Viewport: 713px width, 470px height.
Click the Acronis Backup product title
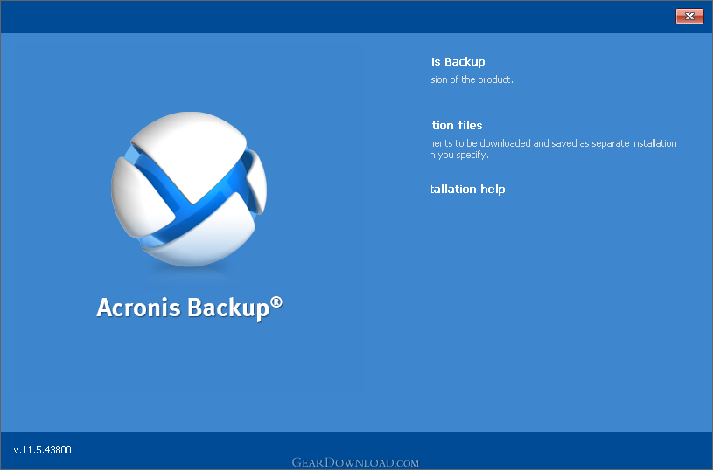(x=189, y=308)
